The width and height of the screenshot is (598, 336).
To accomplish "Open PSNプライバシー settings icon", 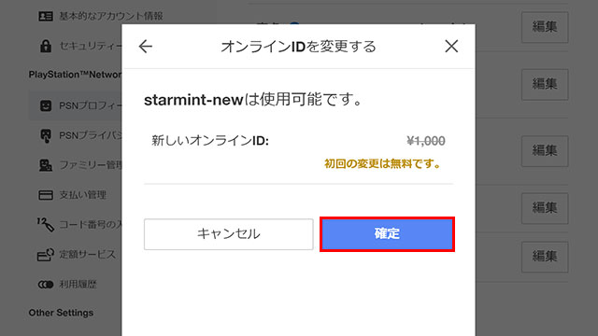I will pos(46,135).
